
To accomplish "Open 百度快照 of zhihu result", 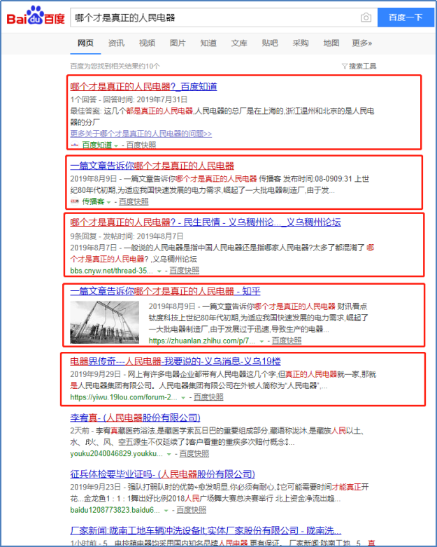I will click(287, 341).
